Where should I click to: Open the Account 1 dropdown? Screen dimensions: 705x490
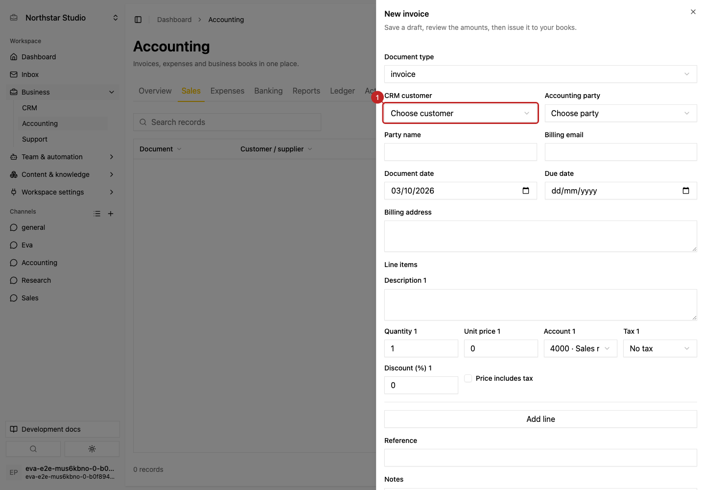pyautogui.click(x=580, y=348)
